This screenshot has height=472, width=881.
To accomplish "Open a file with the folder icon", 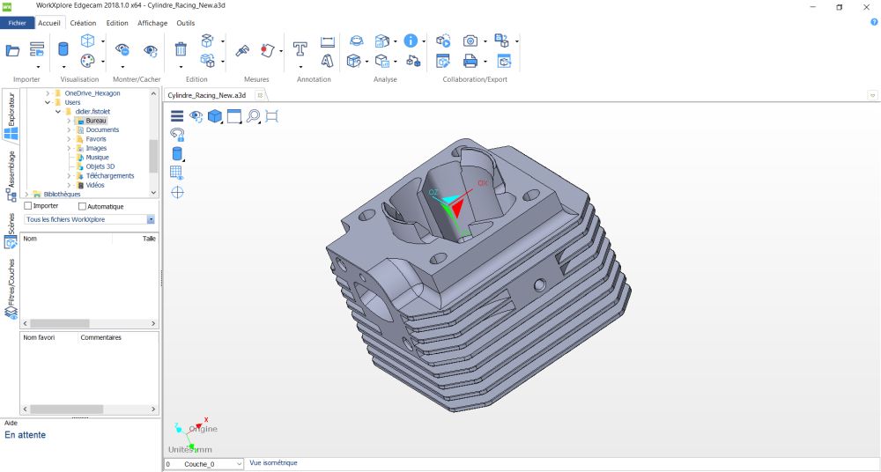I will point(12,50).
